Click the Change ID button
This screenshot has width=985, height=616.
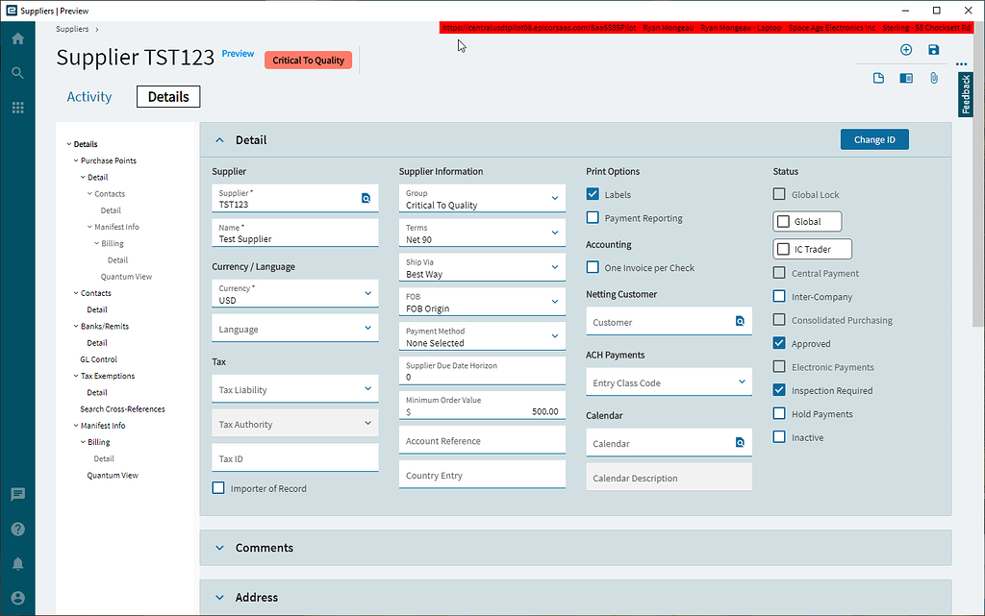point(873,138)
